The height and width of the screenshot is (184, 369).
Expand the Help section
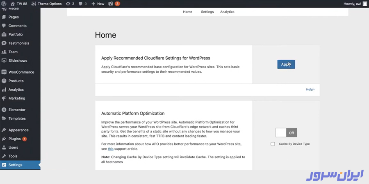click(x=310, y=90)
